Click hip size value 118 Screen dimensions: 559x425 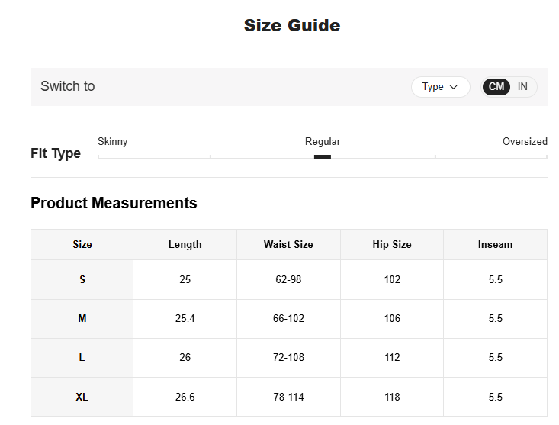[392, 398]
